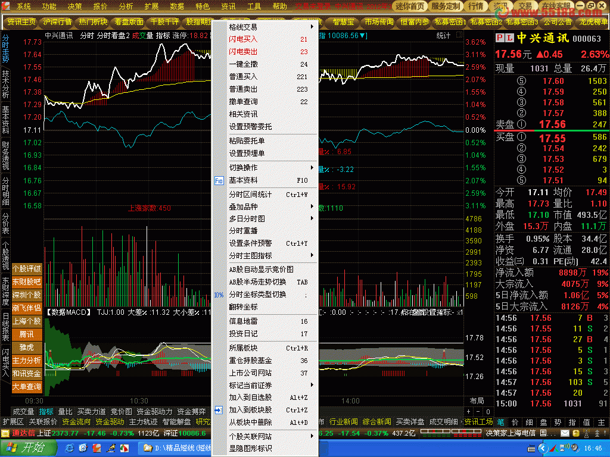Click the 主力分析 orange button
This screenshot has height=457, width=610.
(x=26, y=360)
